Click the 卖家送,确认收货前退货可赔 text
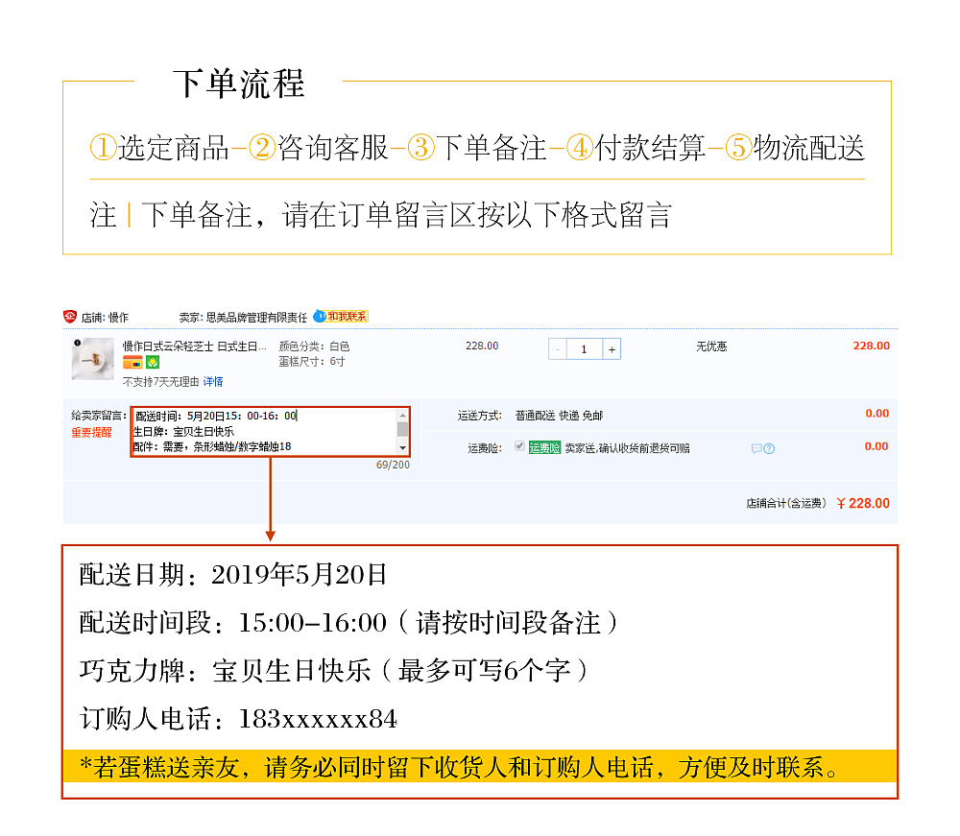The width and height of the screenshot is (960, 836). coord(627,448)
